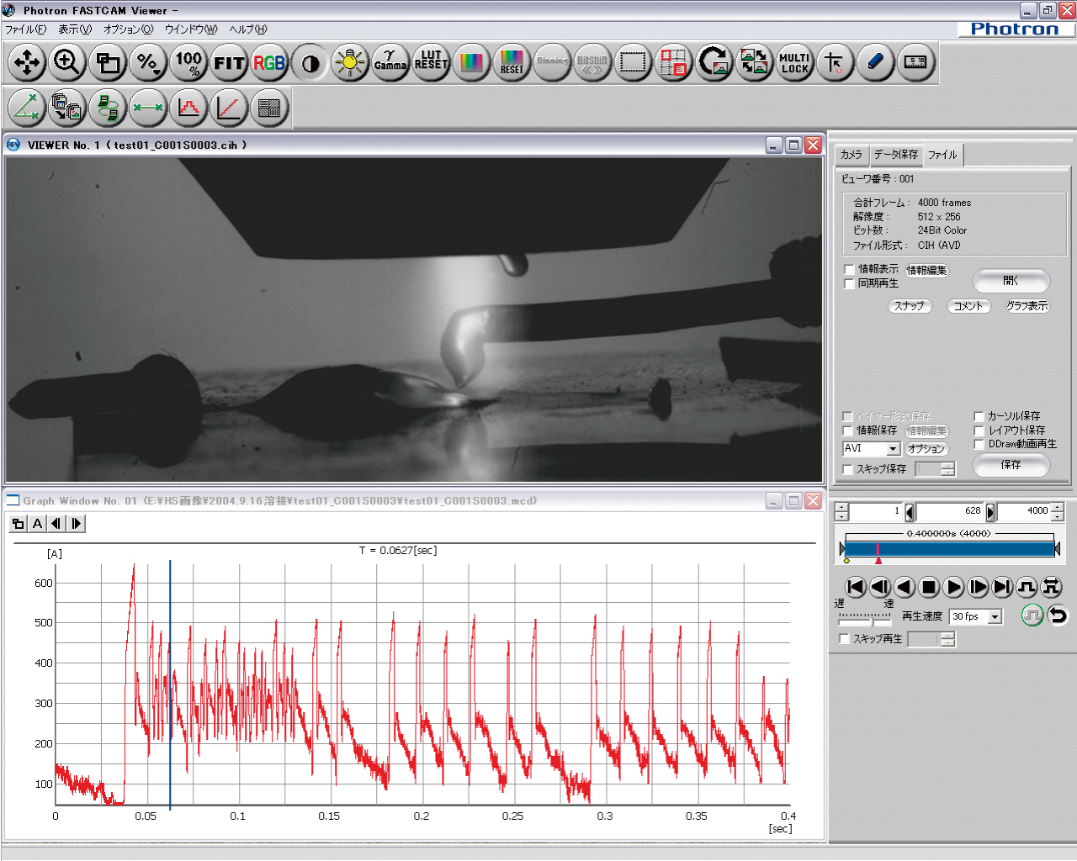Screen dimensions: 1077x861
Task: Enable the 同期再生 checkbox
Action: pyautogui.click(x=849, y=283)
